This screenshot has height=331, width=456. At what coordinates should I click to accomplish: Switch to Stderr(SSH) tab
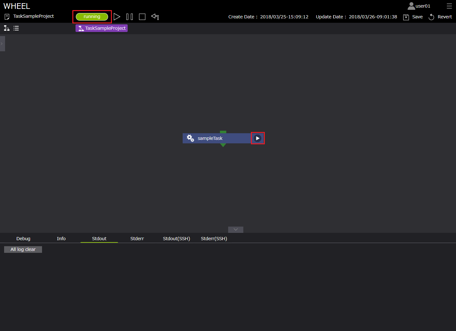[x=214, y=239]
